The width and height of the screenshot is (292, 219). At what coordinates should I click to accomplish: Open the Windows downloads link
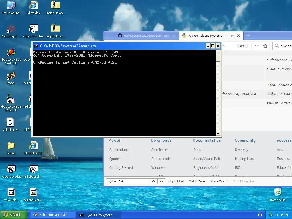(x=158, y=168)
